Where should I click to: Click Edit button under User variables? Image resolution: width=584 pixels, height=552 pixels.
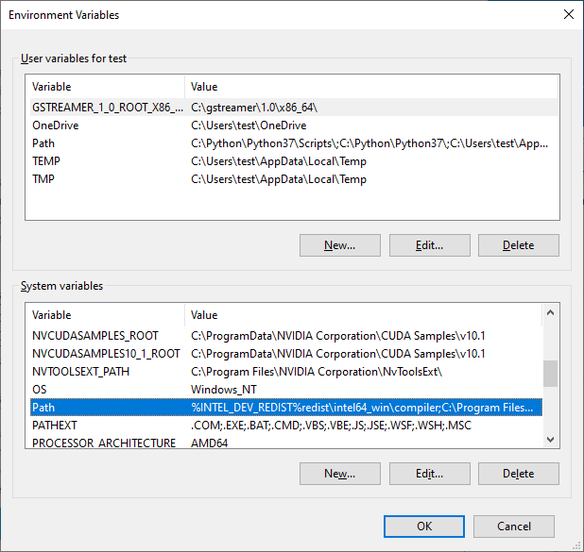click(429, 245)
